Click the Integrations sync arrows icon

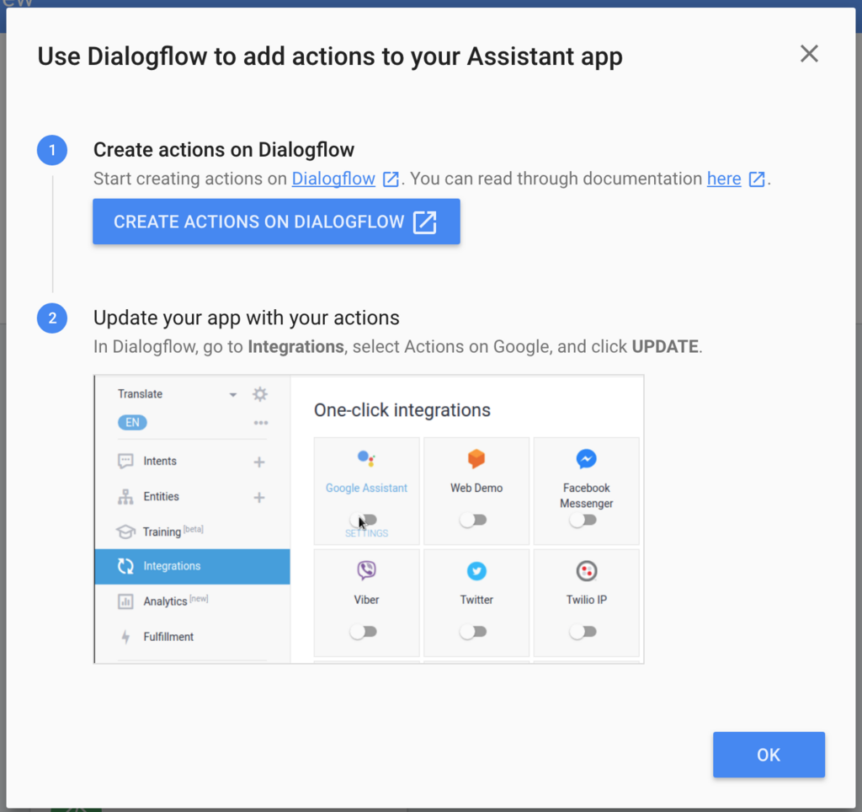tap(125, 566)
